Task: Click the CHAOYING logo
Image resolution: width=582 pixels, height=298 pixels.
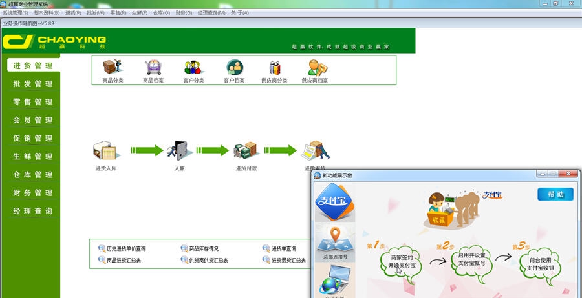Action: (54, 41)
